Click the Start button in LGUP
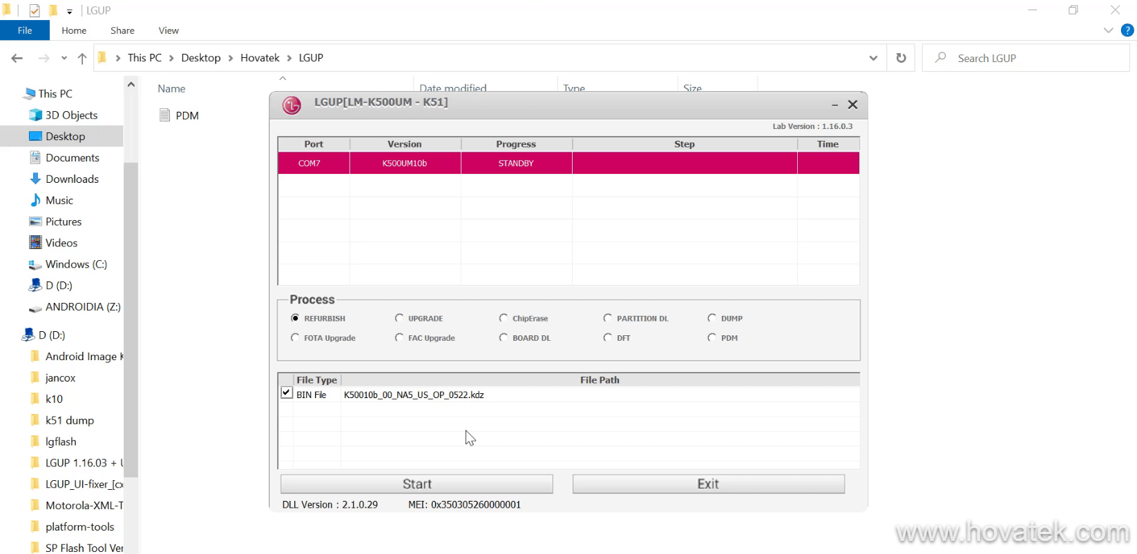1137x554 pixels. click(x=417, y=484)
